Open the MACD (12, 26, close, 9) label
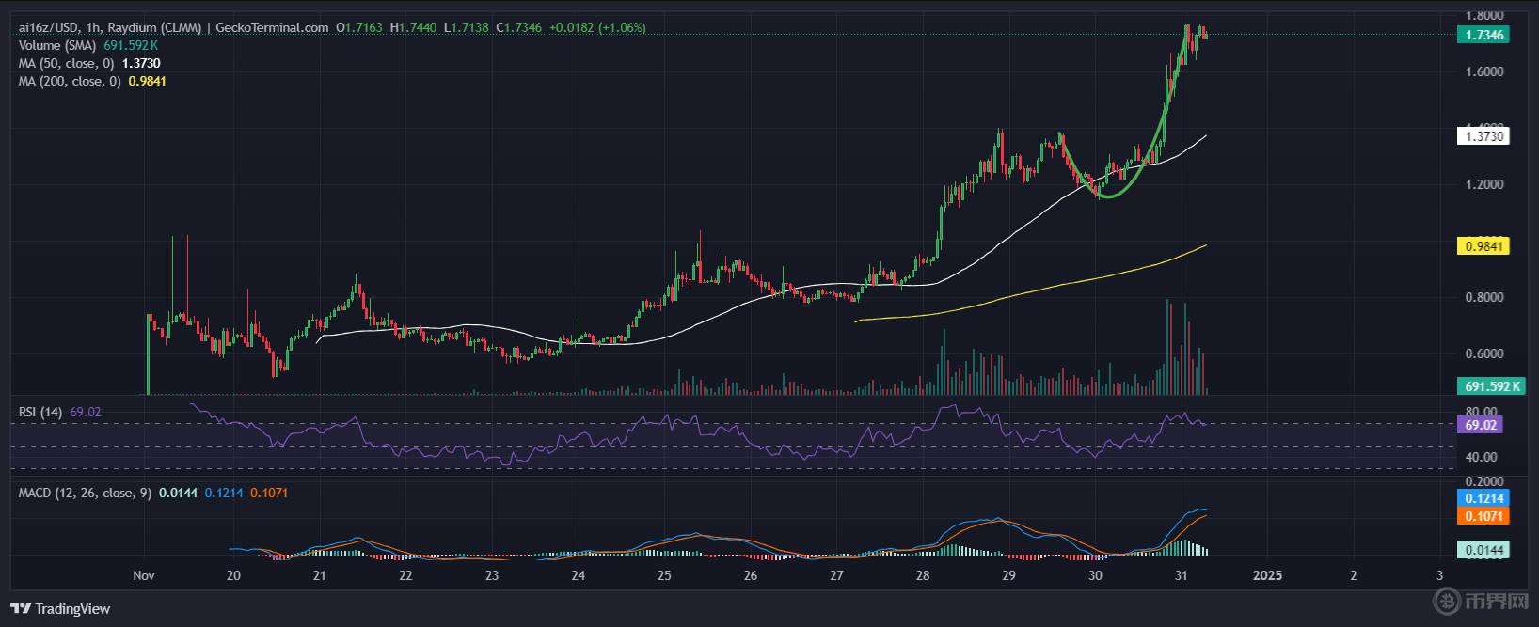1539x627 pixels. click(x=85, y=493)
